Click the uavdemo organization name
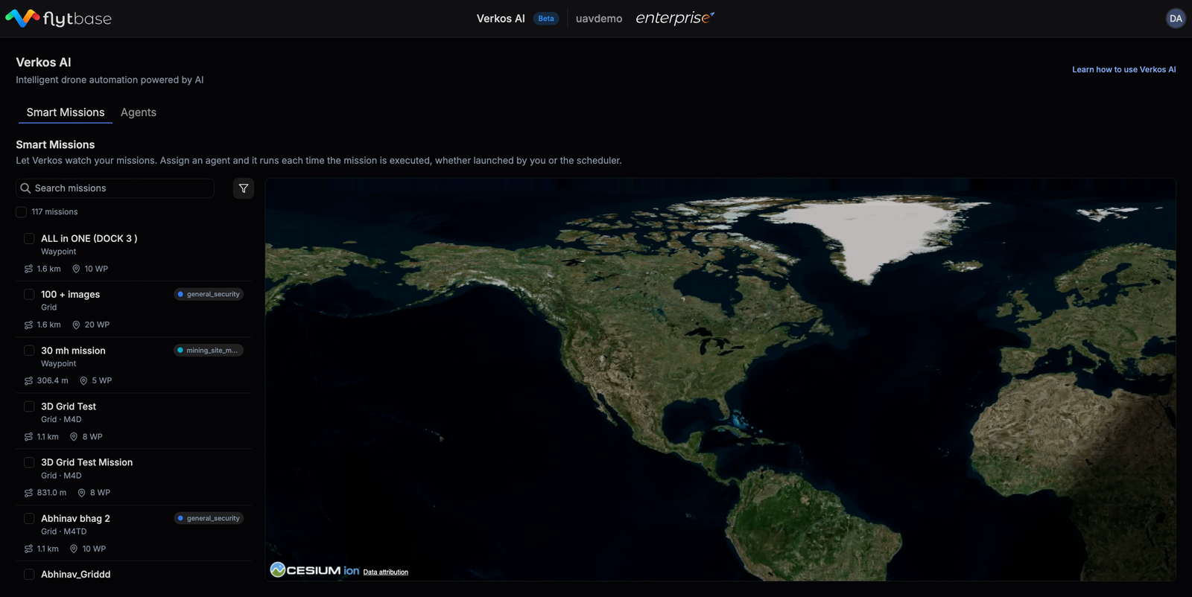1192x597 pixels. pyautogui.click(x=599, y=19)
